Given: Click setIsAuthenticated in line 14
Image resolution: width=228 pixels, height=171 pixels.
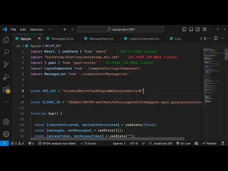Looking at the screenshot, I should [100, 125].
